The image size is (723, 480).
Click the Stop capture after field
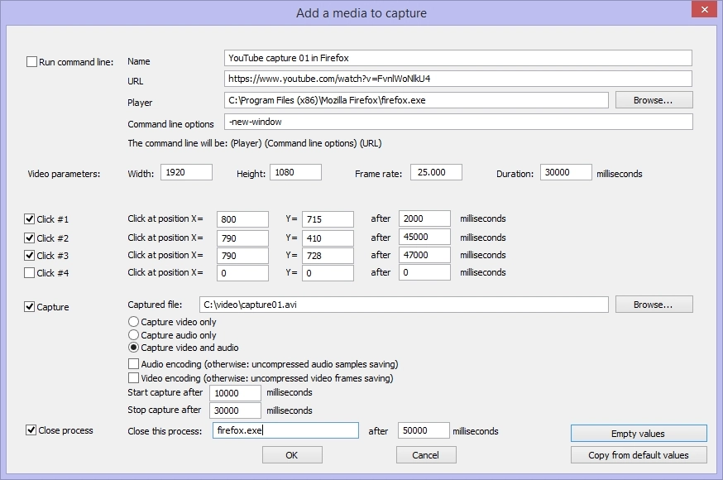tap(236, 410)
